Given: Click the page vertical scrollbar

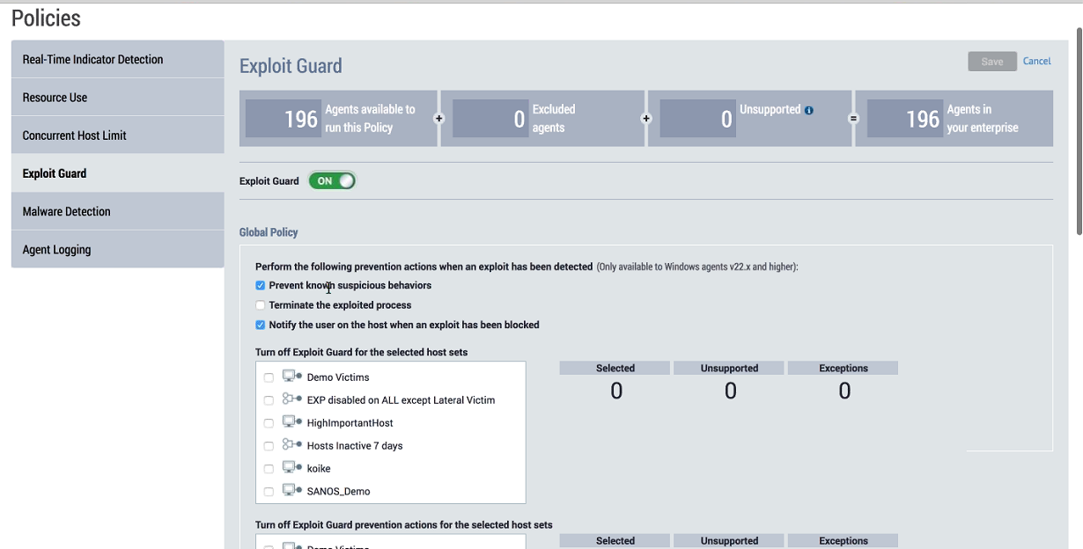Looking at the screenshot, I should (x=1079, y=130).
